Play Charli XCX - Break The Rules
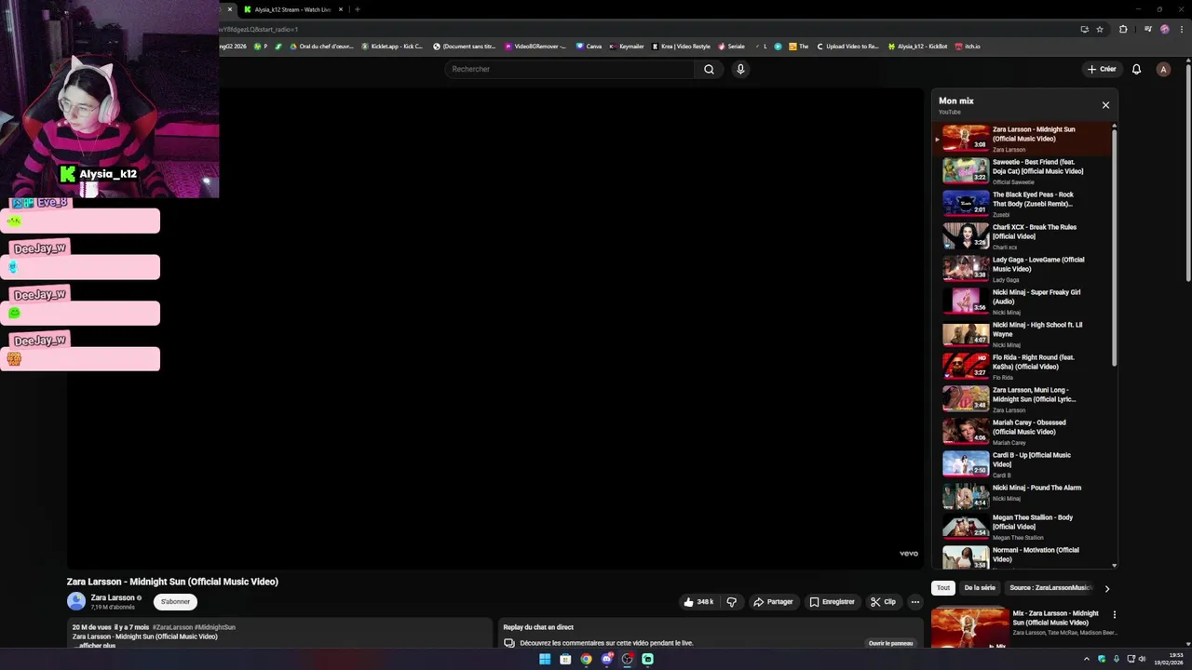Viewport: 1192px width, 670px height. [x=1024, y=236]
